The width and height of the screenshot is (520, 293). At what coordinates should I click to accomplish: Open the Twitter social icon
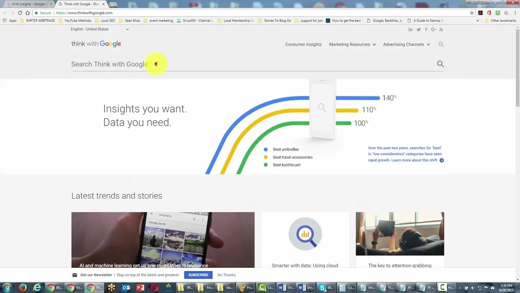point(418,29)
